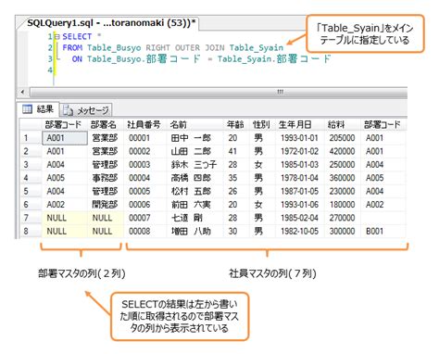This screenshot has height=354, width=439.
Task: Click the horizontal scrollbar left arrow
Action: click(x=22, y=92)
